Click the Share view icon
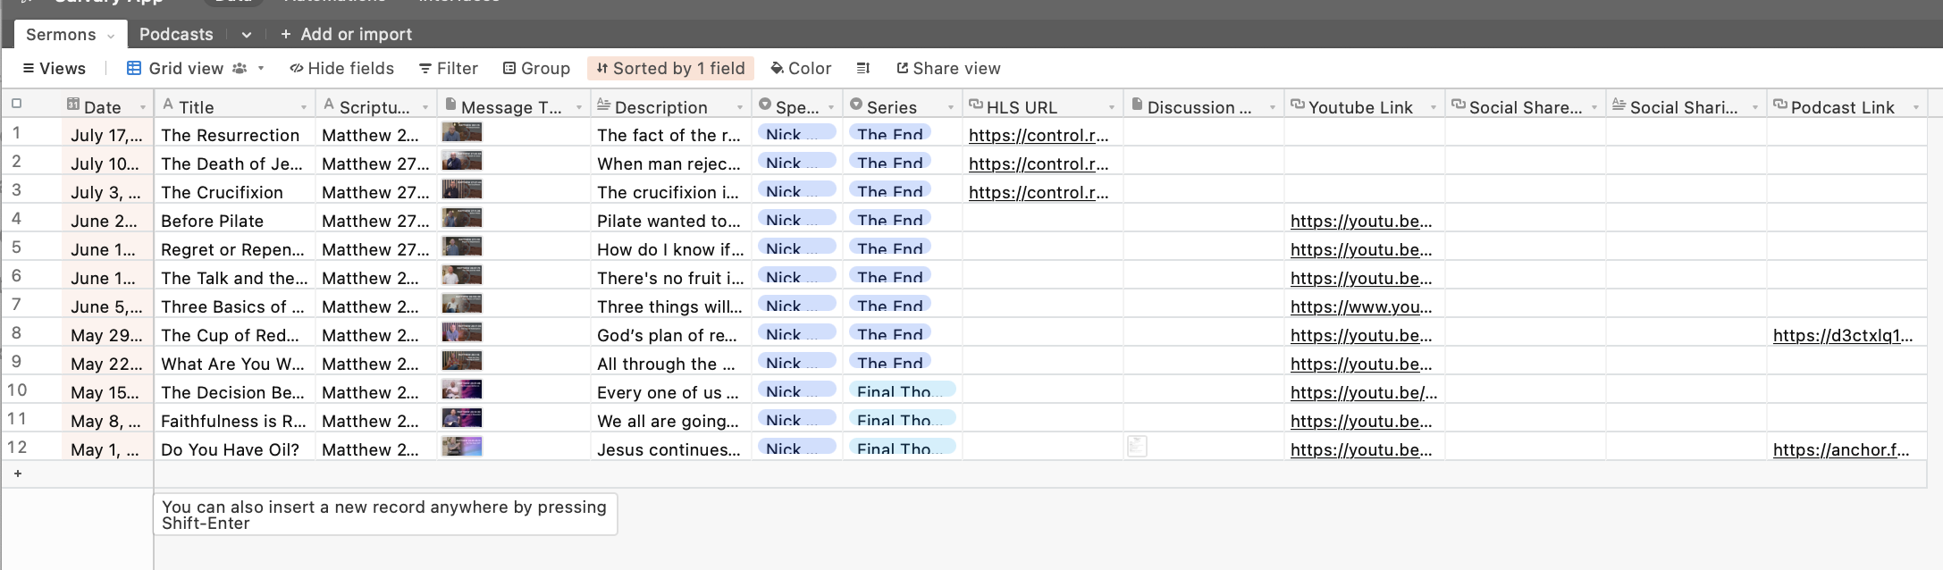1943x570 pixels. tap(902, 69)
